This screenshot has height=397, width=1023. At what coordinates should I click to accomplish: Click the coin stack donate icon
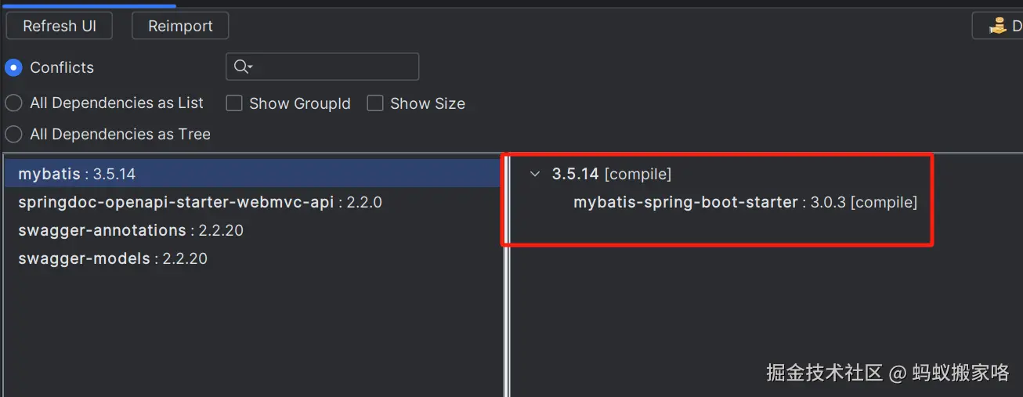pos(997,26)
